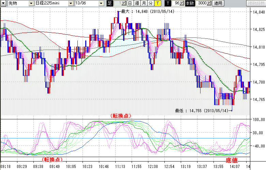Click the spinner beside the 本数 value 3000
Viewport: 266px width, 170px height.
[209, 3]
